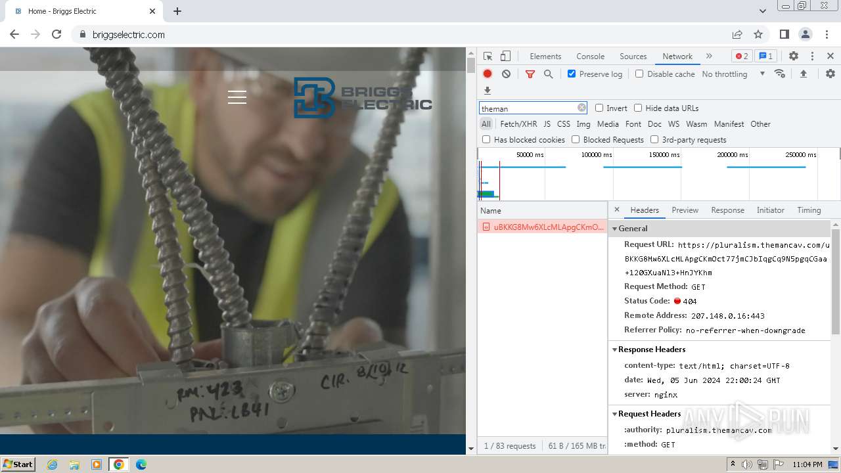The image size is (841, 473).
Task: Check Has blocked cookies
Action: point(486,139)
